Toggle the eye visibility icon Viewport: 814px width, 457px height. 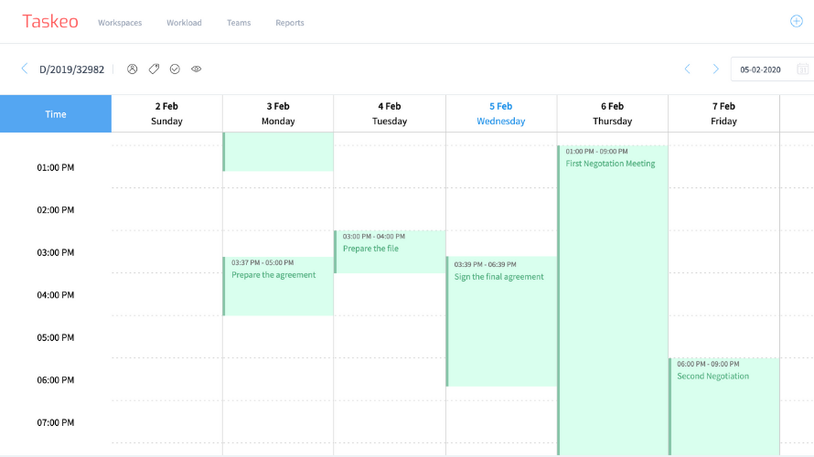tap(196, 69)
